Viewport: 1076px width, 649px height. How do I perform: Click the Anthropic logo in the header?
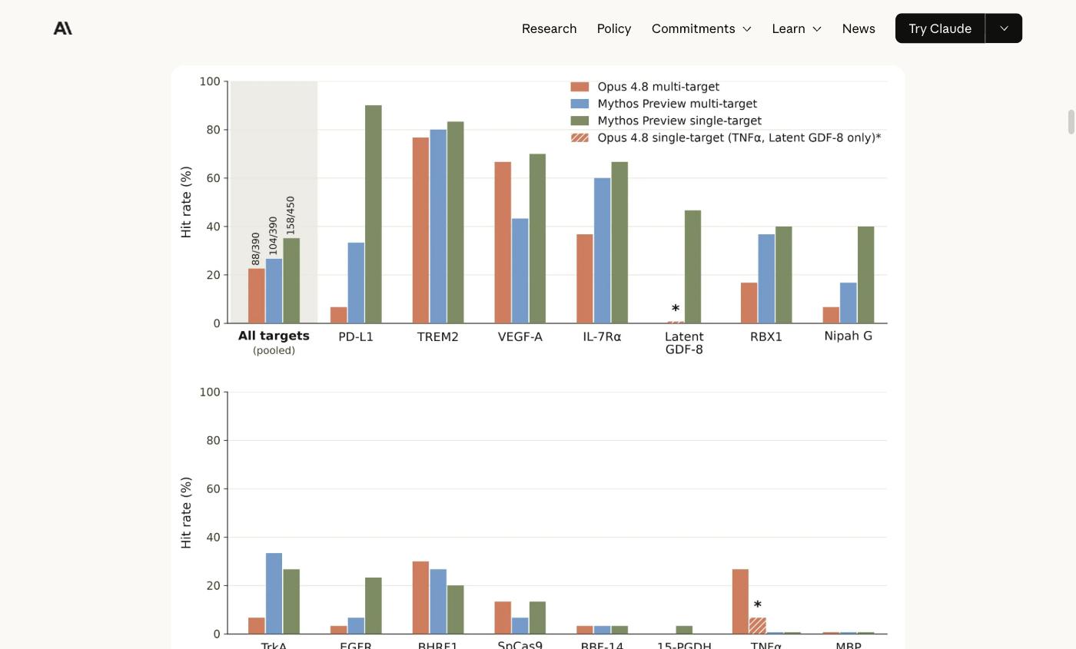pyautogui.click(x=63, y=28)
